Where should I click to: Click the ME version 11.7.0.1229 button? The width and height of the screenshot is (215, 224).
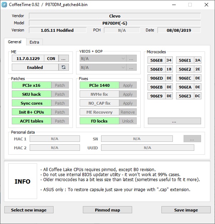[x=28, y=59]
